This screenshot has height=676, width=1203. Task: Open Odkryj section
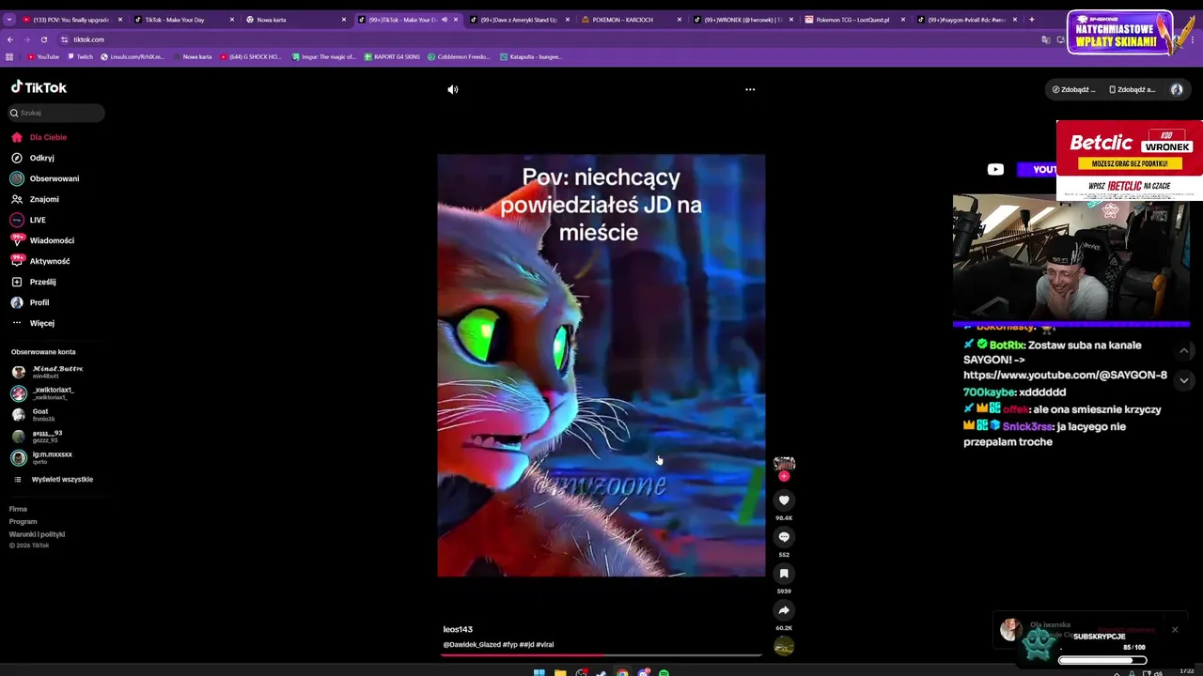tap(33, 158)
